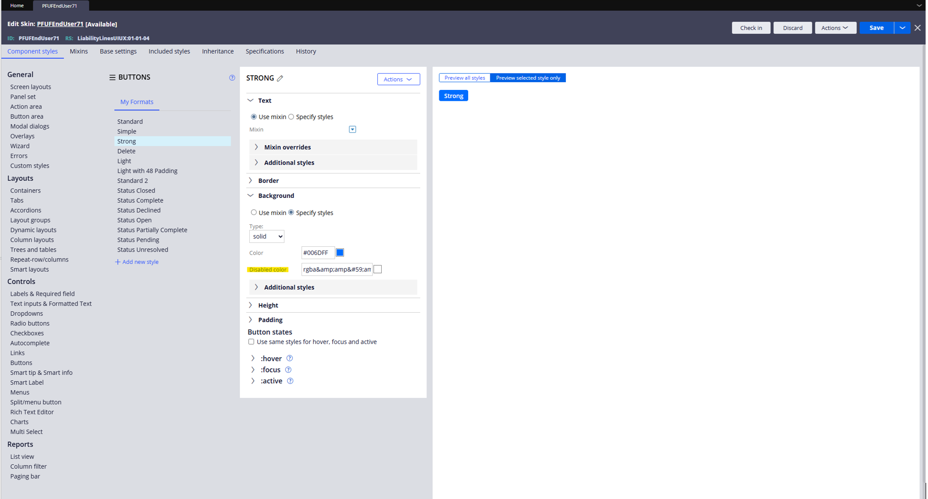Click the pencil edit icon beside STRONG
928x499 pixels.
point(280,78)
